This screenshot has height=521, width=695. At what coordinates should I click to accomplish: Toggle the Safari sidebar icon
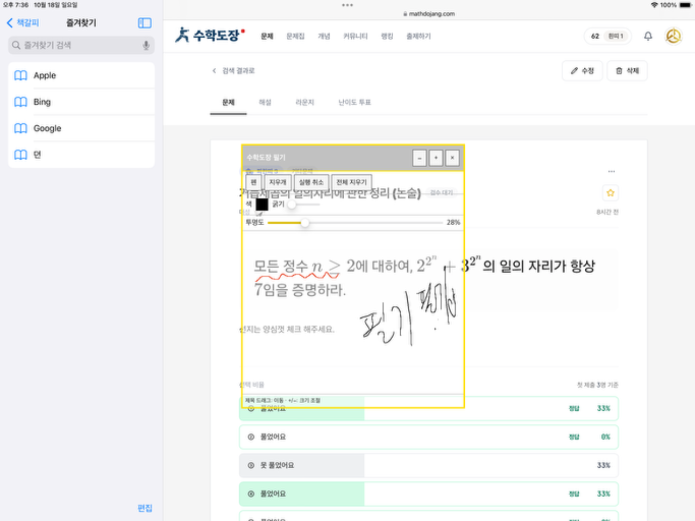click(x=144, y=23)
